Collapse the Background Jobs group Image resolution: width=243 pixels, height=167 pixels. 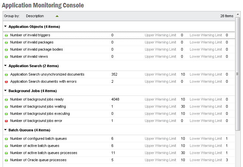6,91
